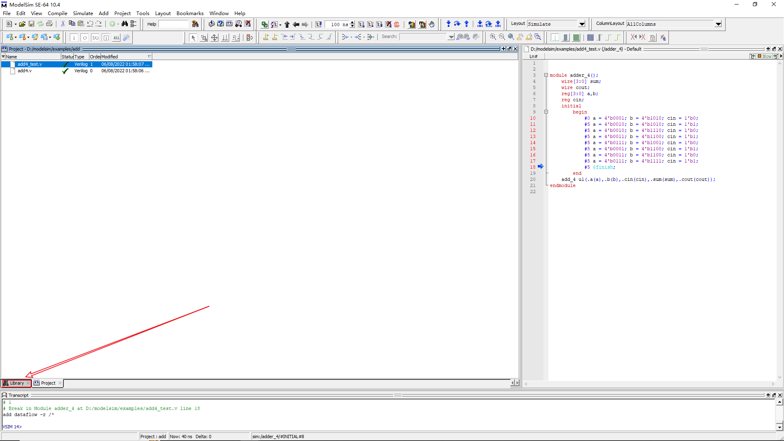Screen dimensions: 784x441
Task: Click the Help search person icon
Action: click(x=195, y=24)
